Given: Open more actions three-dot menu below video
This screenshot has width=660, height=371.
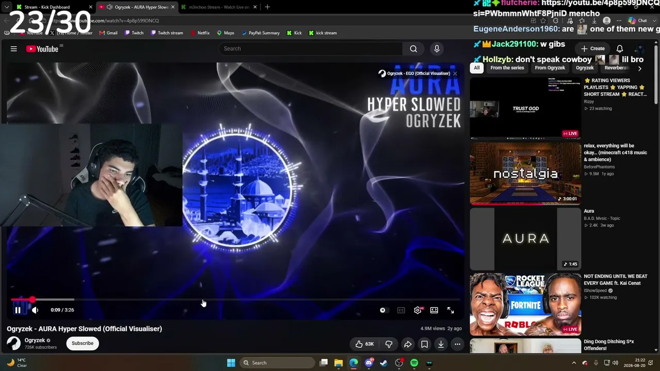Looking at the screenshot, I should click(x=457, y=344).
